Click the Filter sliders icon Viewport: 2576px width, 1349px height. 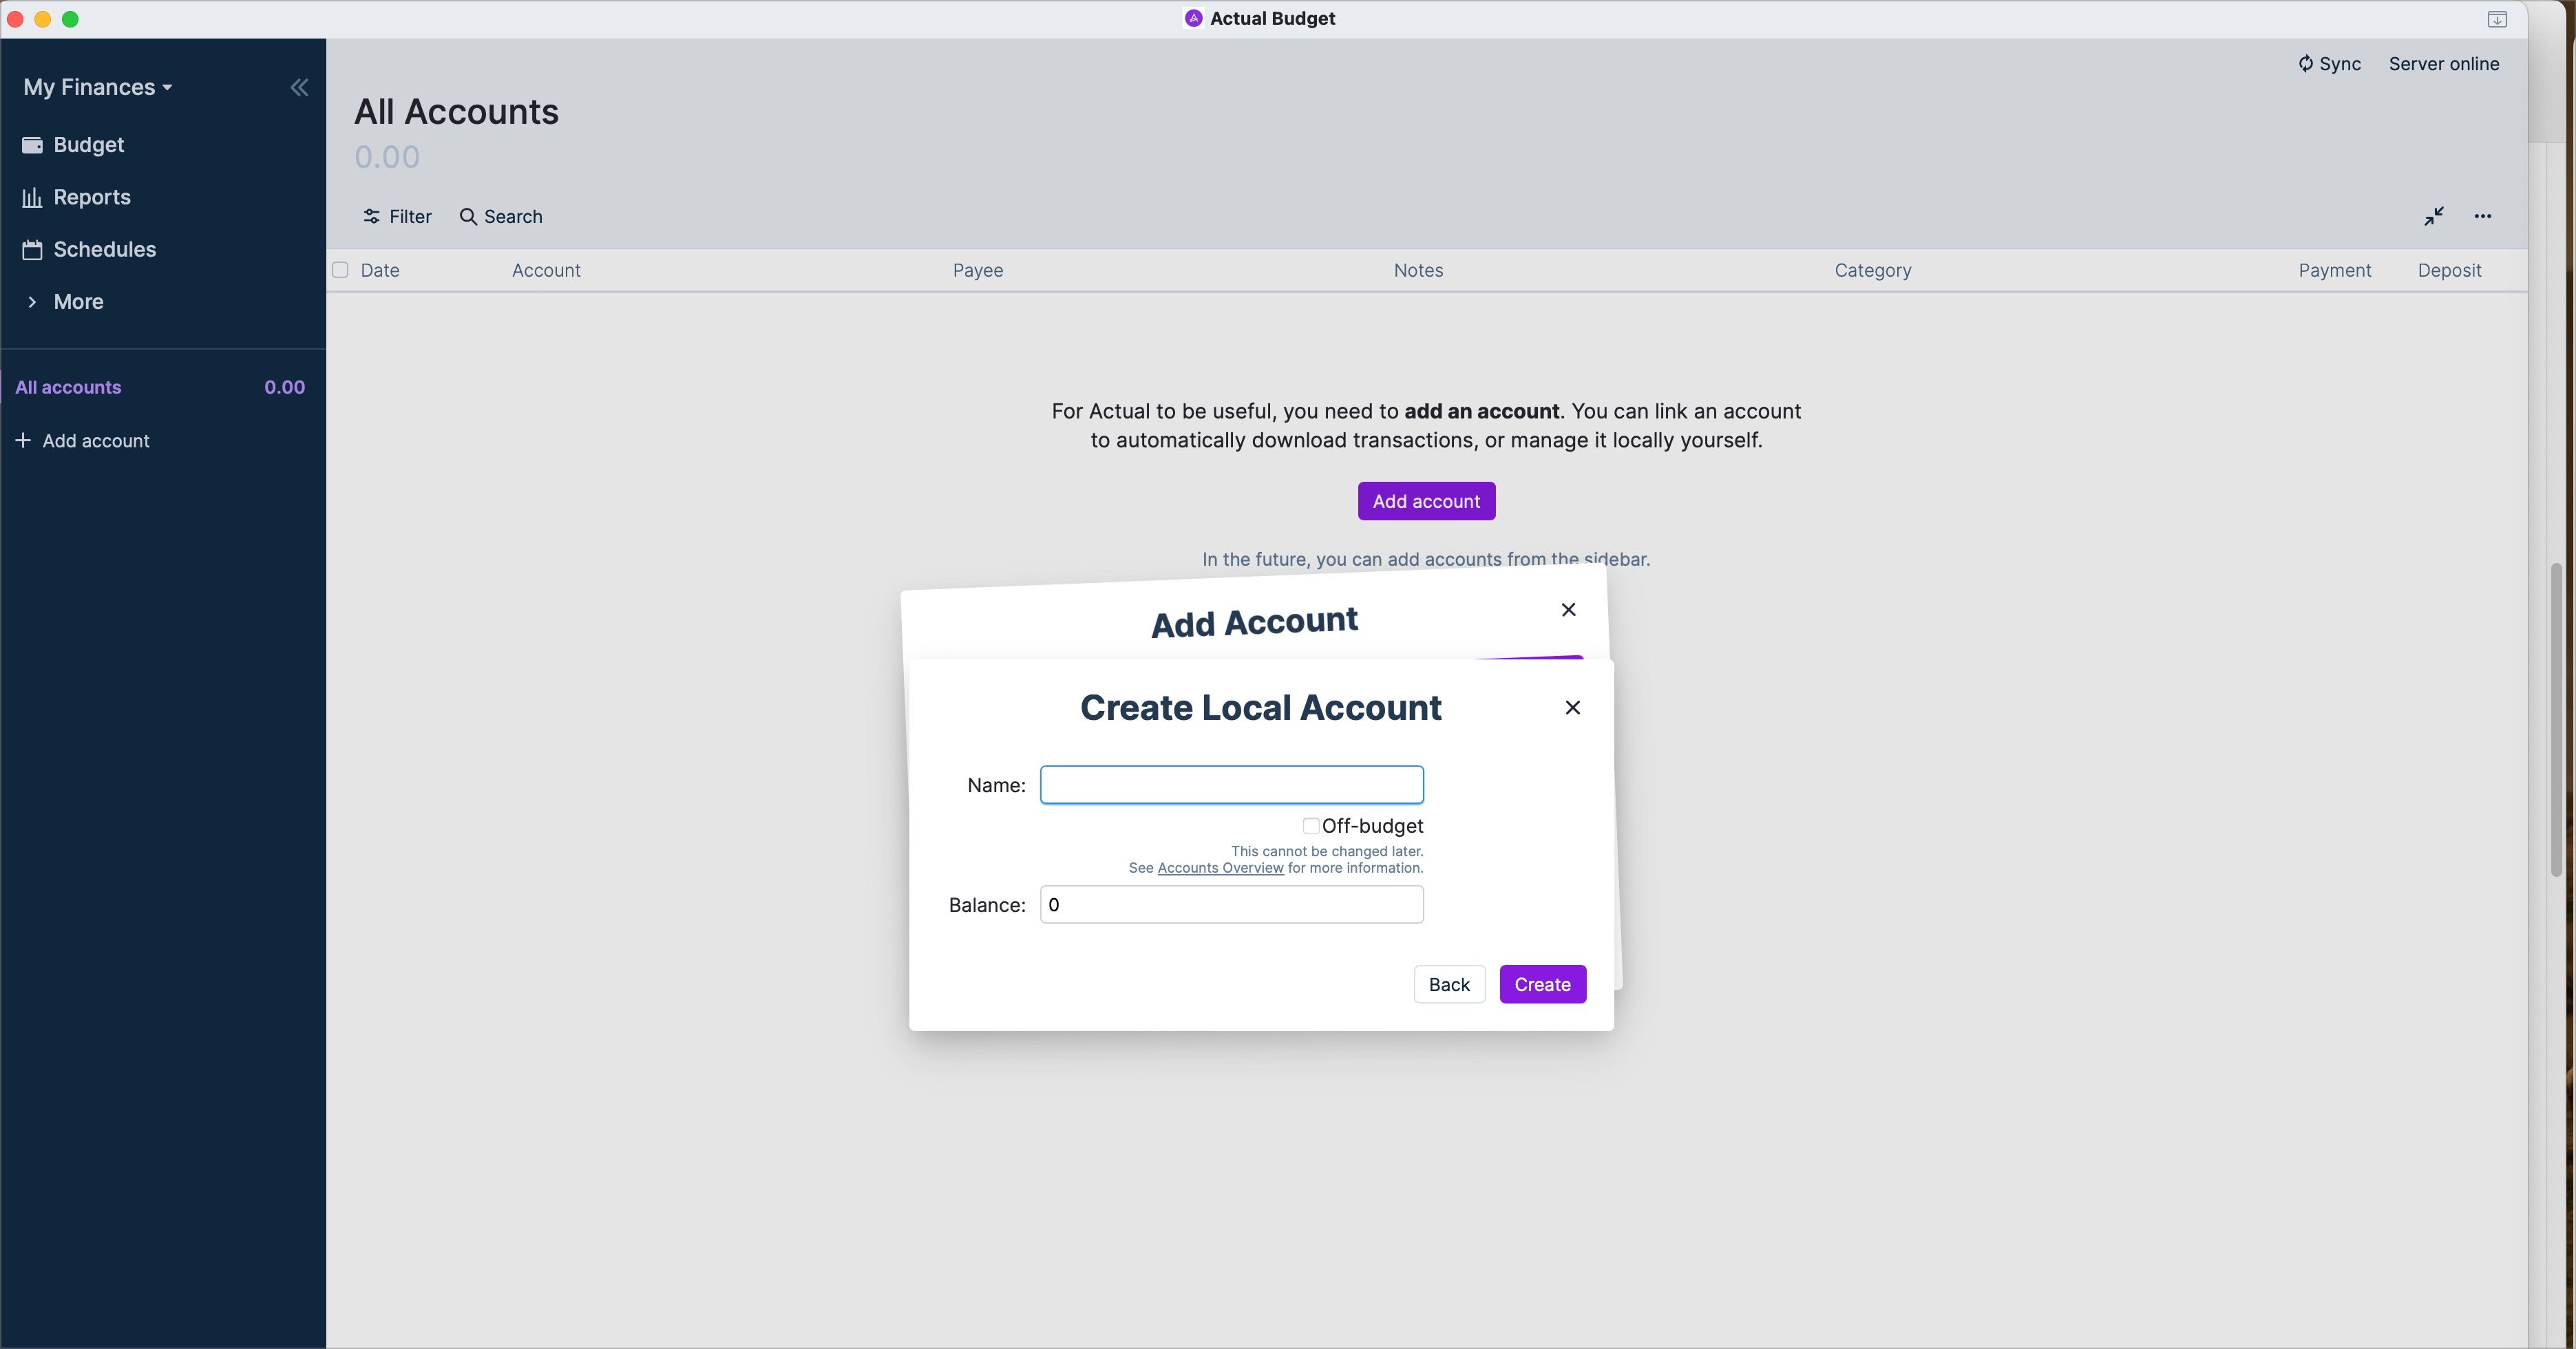371,217
